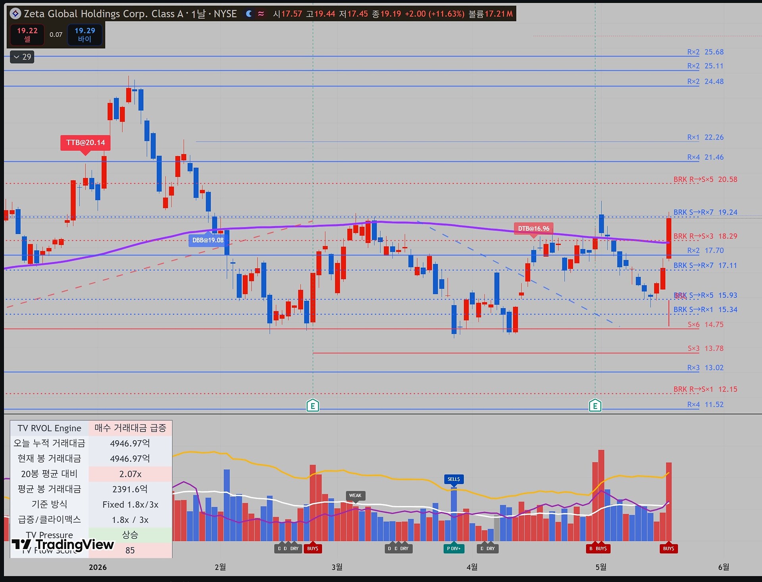The width and height of the screenshot is (762, 582).
Task: Click the Zeta Global symbol logo icon
Action: [15, 14]
